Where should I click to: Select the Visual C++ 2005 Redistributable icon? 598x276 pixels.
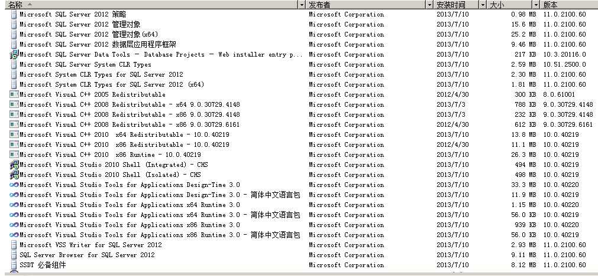[14, 95]
